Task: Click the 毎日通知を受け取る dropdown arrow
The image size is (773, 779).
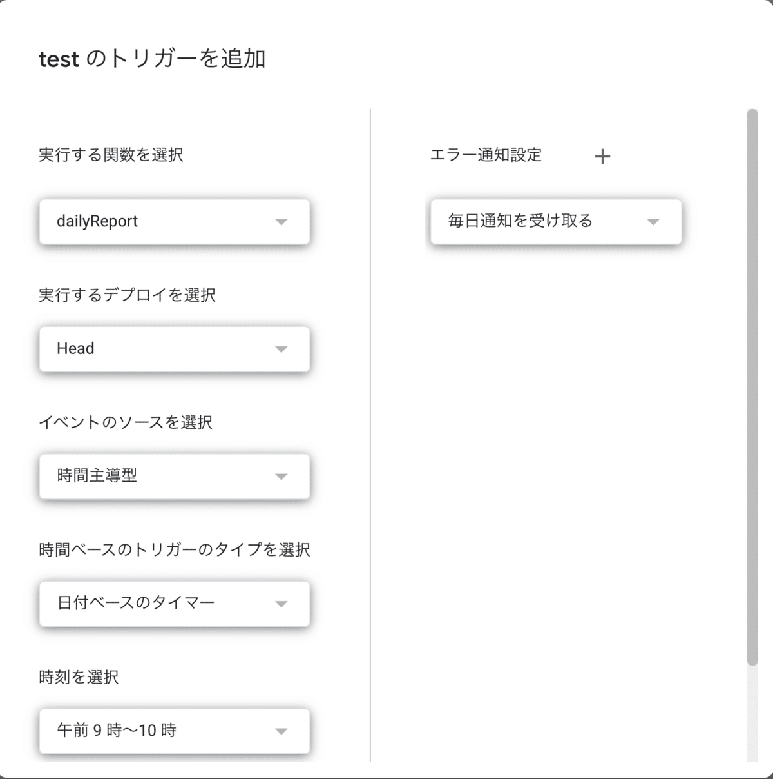Action: pos(654,222)
